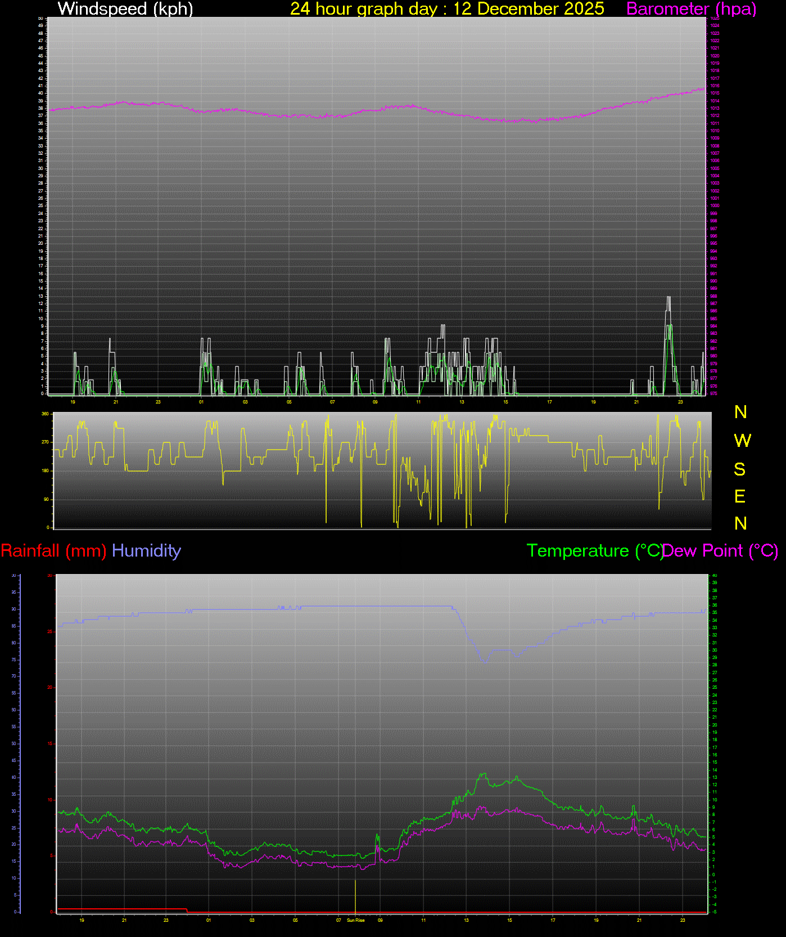The image size is (786, 937).
Task: Click the "W" compass letter beside wind direction
Action: click(x=742, y=441)
